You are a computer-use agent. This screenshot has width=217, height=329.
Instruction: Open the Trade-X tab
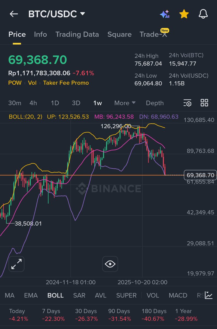153,34
